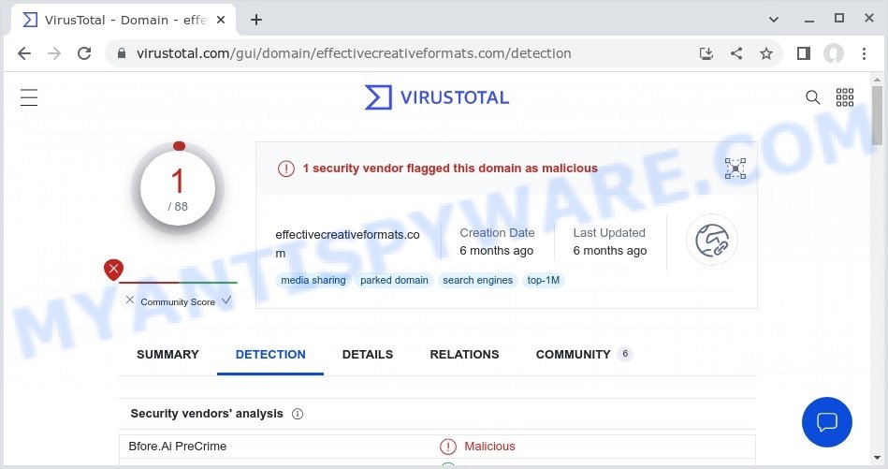Reload the VirusTotal page
Image resolution: width=888 pixels, height=469 pixels.
(x=84, y=53)
